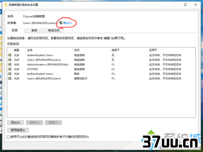The image size is (203, 152).
Task: Enable replacing all child object permission entries checkbox
Action: pyautogui.click(x=9, y=137)
